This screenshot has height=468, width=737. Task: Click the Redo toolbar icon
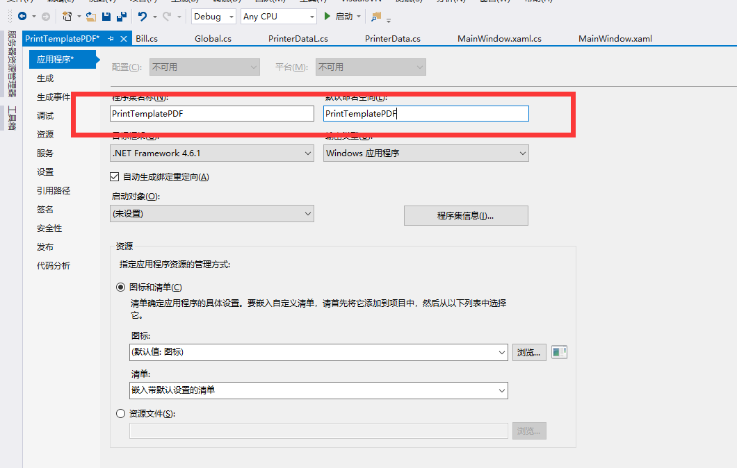(x=167, y=17)
